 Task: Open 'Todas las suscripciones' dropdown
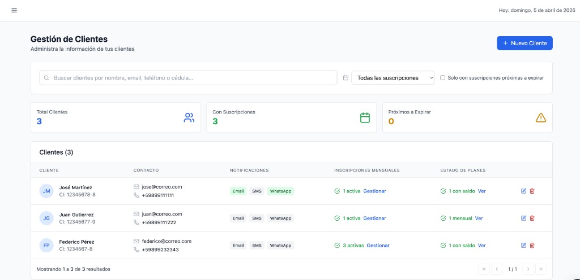tap(393, 78)
